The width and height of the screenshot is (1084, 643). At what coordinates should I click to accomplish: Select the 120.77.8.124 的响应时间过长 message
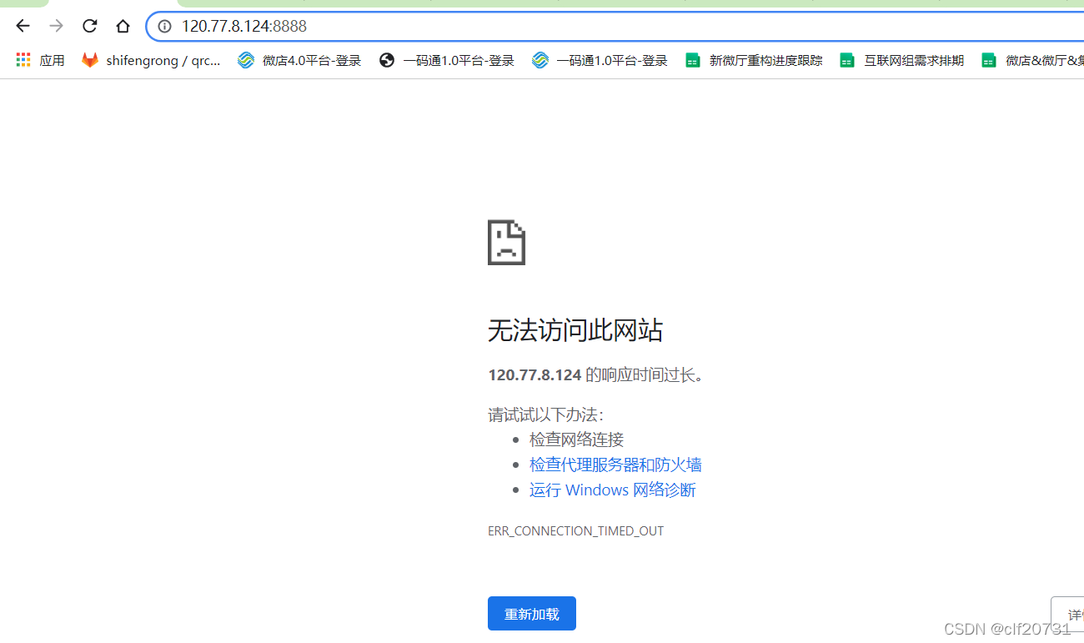pos(596,375)
